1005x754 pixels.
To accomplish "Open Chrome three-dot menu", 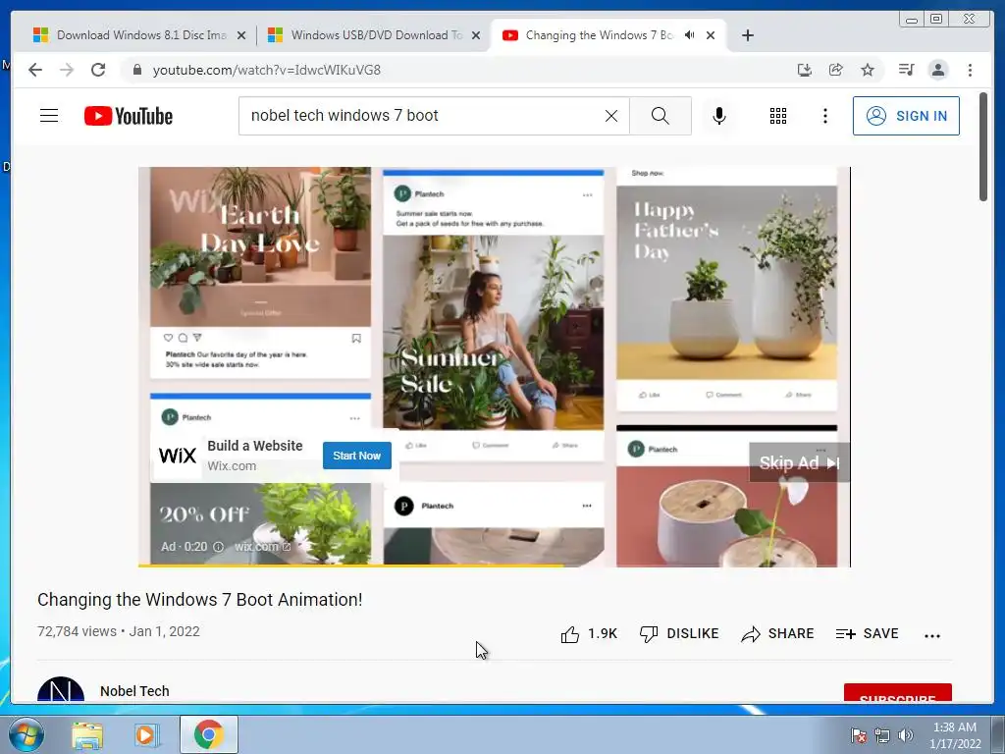I will [970, 70].
